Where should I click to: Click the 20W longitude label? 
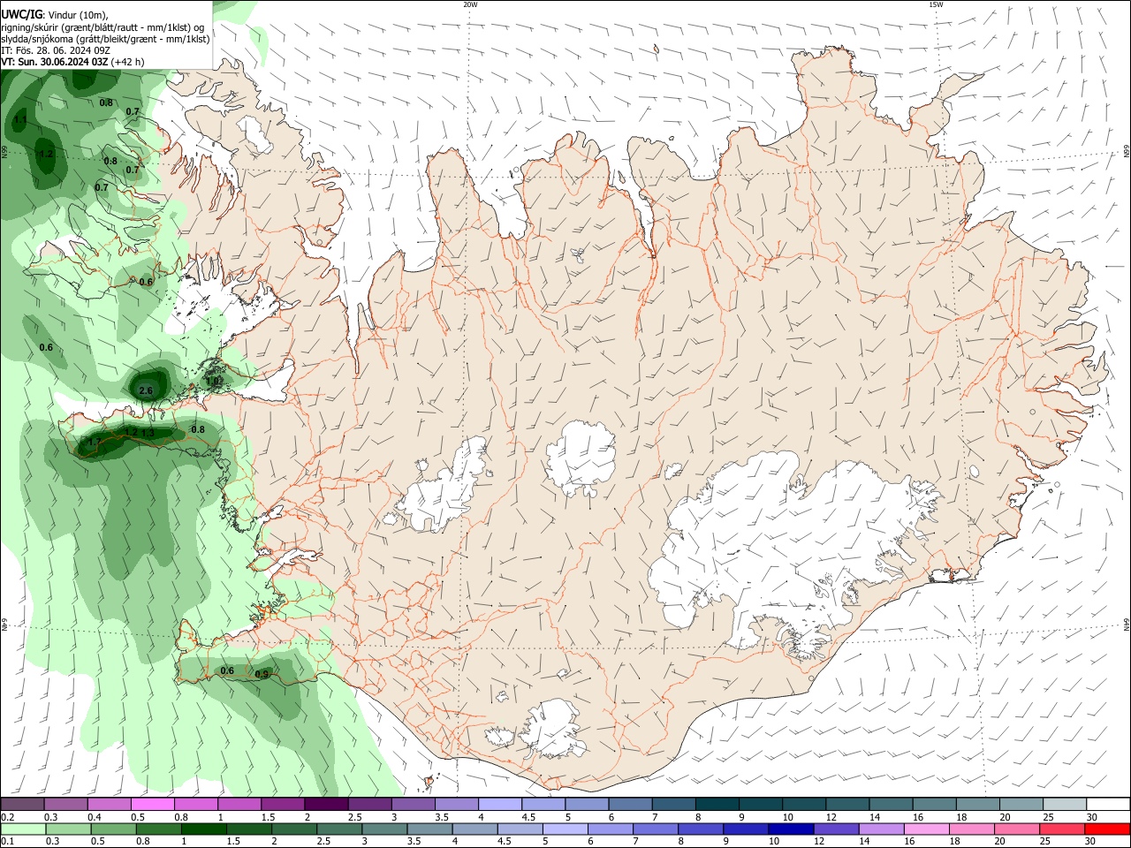click(x=470, y=4)
